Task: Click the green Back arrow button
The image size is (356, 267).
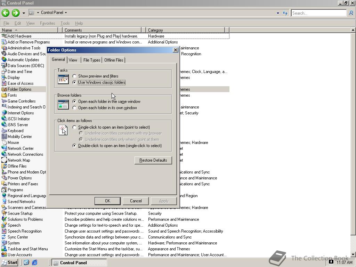Action: point(6,13)
